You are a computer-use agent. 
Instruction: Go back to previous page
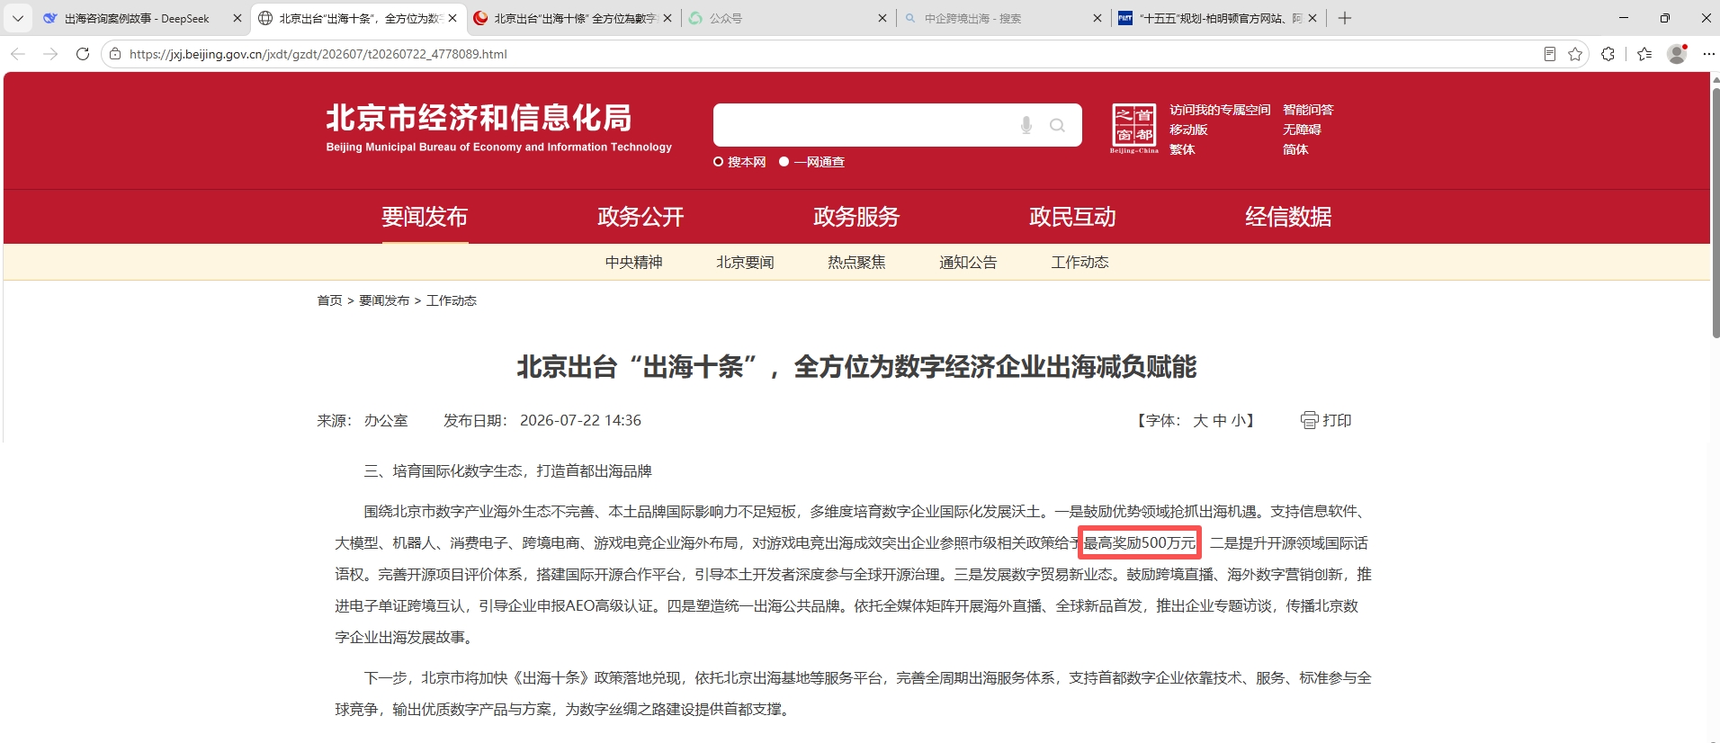click(18, 54)
